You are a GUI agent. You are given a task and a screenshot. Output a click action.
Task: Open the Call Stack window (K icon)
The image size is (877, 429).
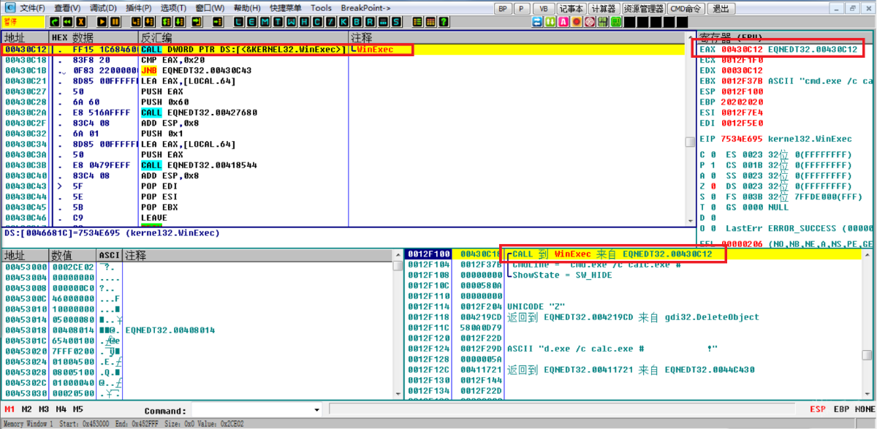343,22
